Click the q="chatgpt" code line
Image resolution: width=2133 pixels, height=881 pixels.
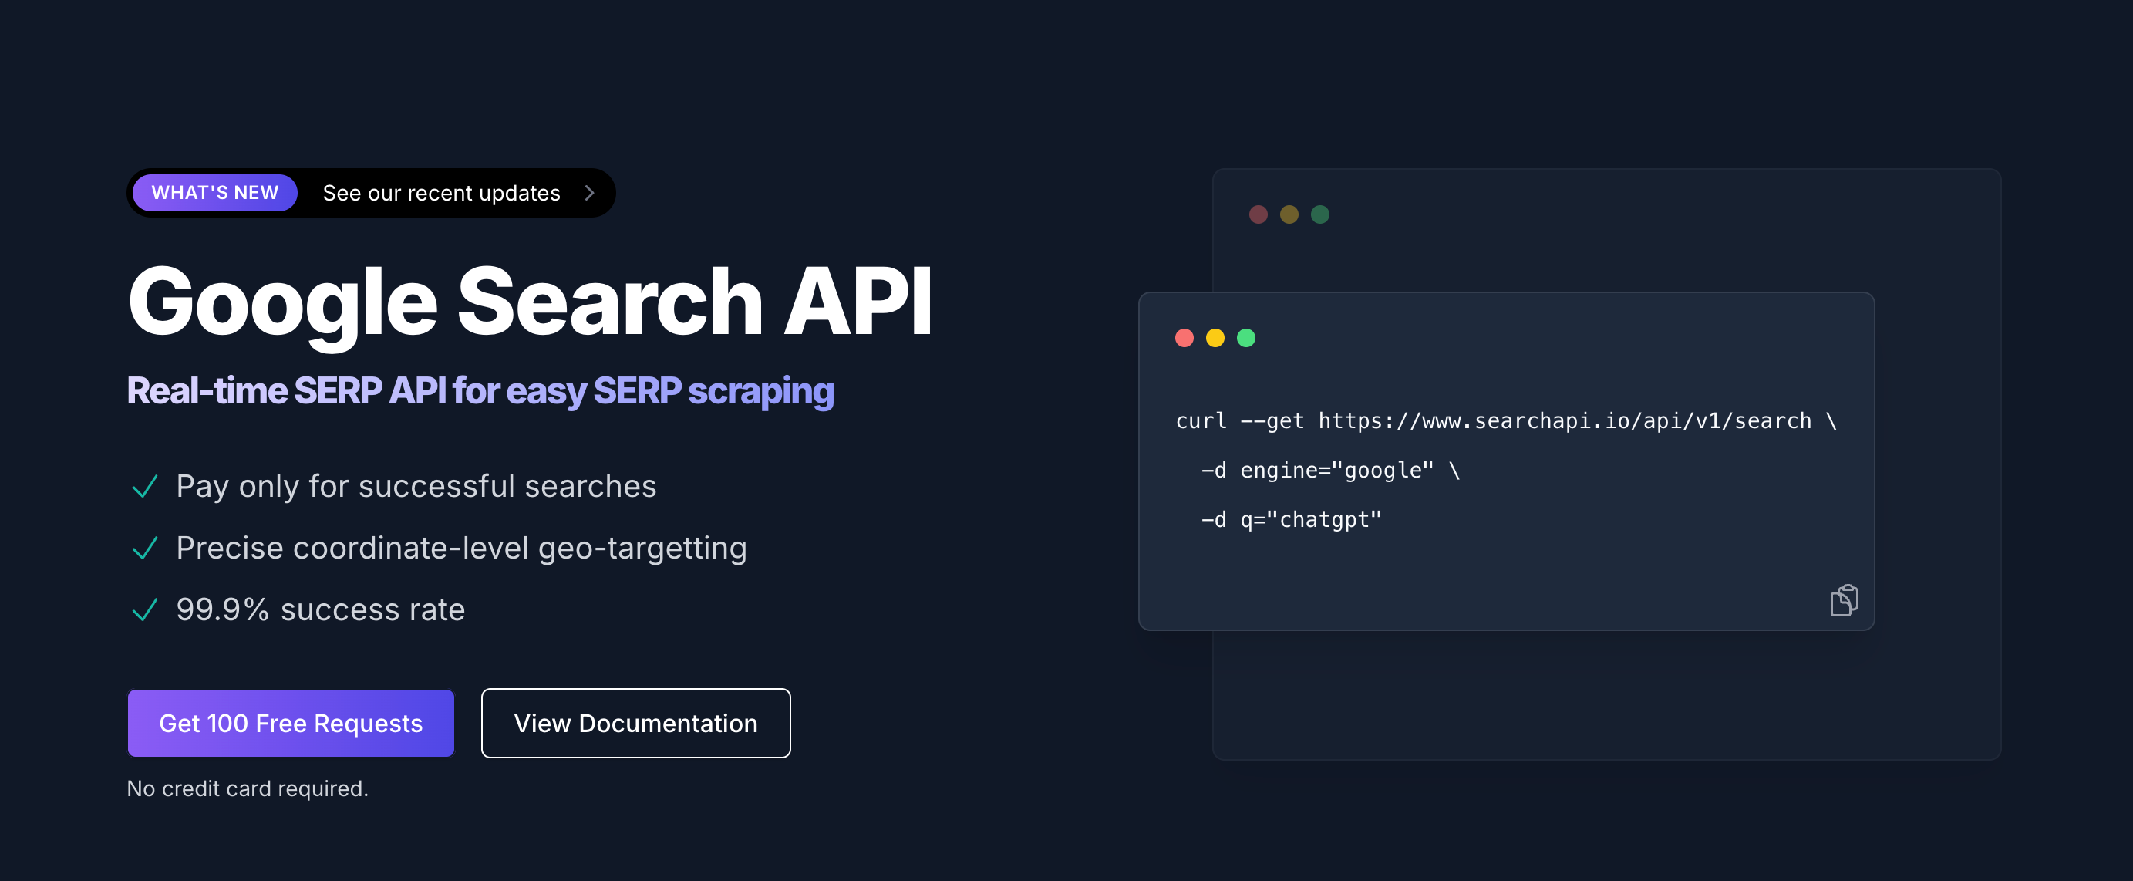[x=1291, y=520]
